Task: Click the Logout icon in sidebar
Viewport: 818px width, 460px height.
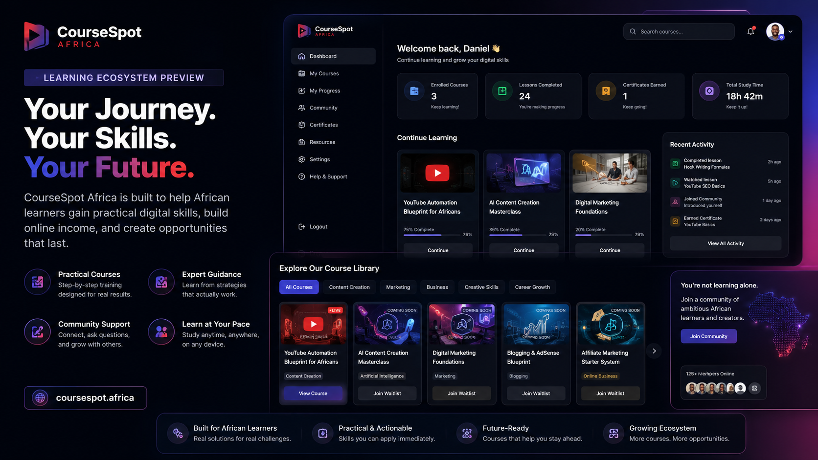Action: pos(302,226)
